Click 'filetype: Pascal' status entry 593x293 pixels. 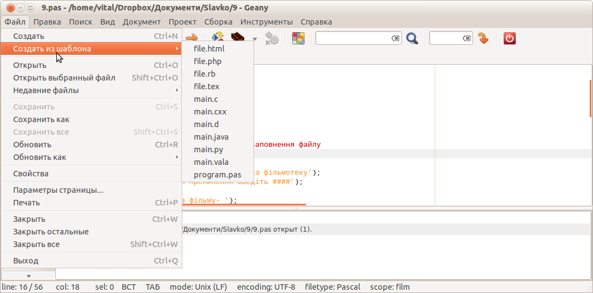333,288
